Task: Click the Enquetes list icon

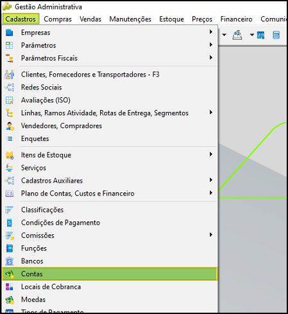Action: tap(10, 139)
